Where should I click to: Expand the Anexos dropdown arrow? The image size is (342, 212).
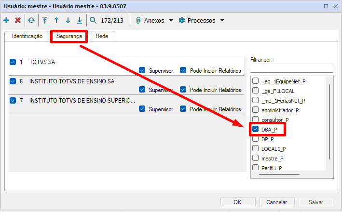[171, 20]
